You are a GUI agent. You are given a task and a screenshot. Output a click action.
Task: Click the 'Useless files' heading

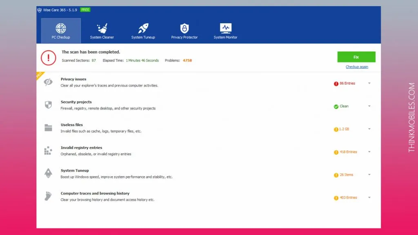(x=72, y=125)
